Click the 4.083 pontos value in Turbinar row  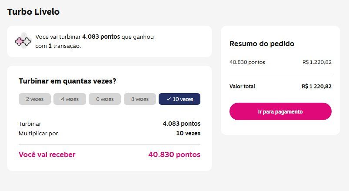pos(181,124)
